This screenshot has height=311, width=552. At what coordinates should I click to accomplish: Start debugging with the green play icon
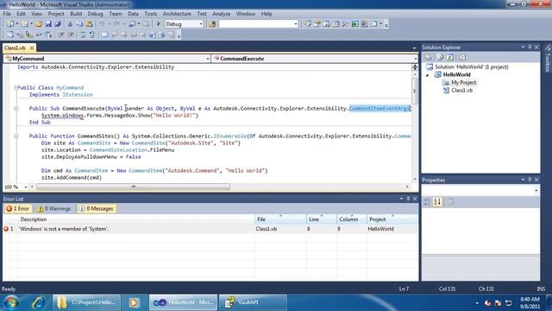pyautogui.click(x=159, y=24)
